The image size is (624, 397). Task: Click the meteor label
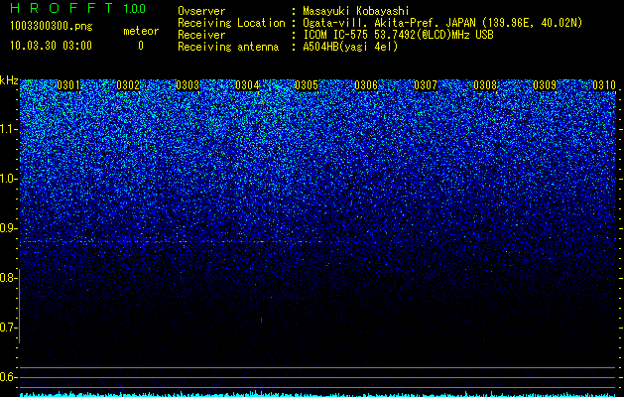[141, 31]
